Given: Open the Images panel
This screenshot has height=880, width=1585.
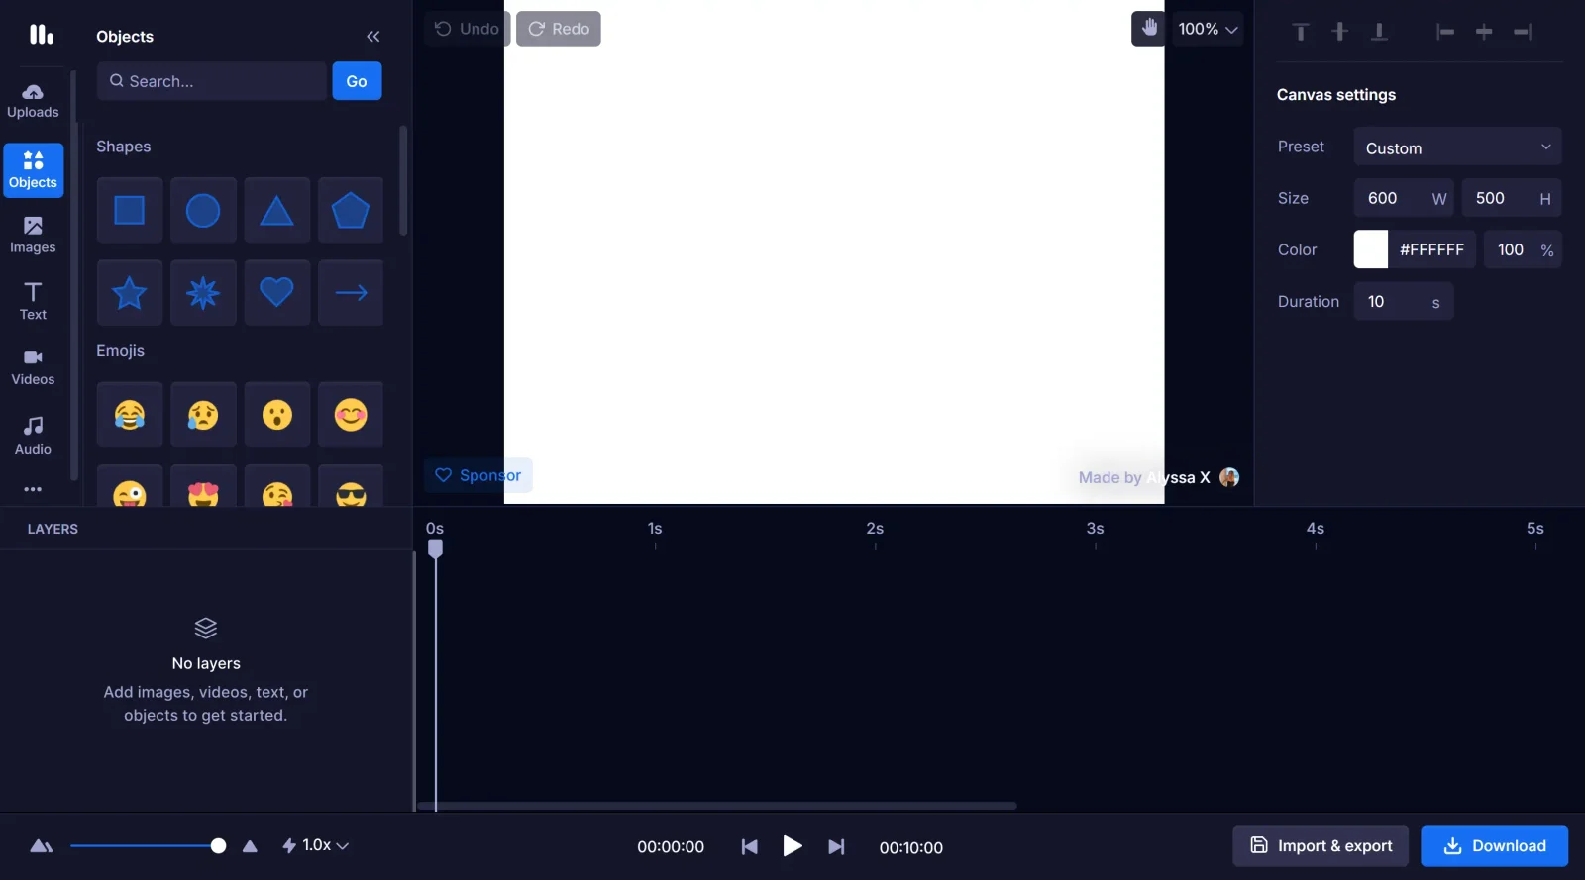Looking at the screenshot, I should coord(33,236).
